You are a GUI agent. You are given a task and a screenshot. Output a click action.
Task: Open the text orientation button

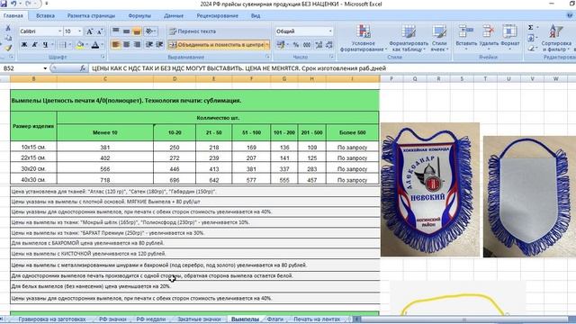coord(150,31)
